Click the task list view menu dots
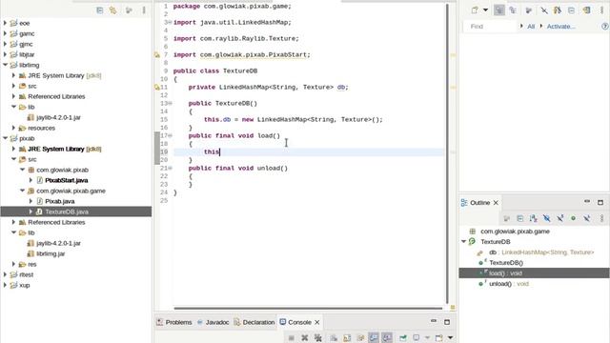The width and height of the screenshot is (610, 343). 601,10
